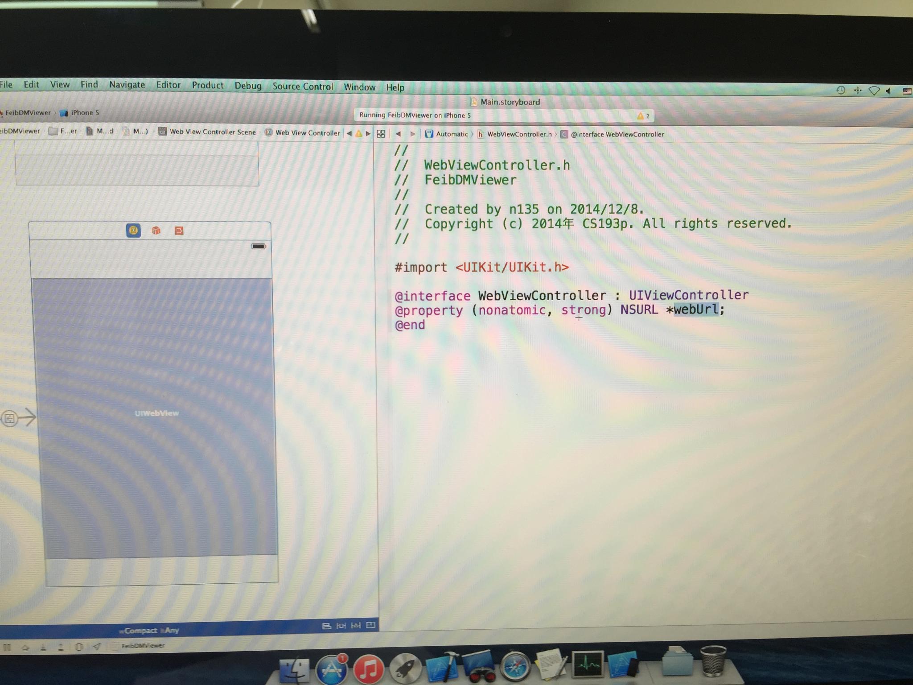Go to previous issue in storyboard jump bar
Viewport: 913px width, 685px height.
tap(349, 133)
